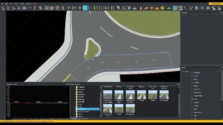Expand the Buildings folder in library tree

coord(74,87)
